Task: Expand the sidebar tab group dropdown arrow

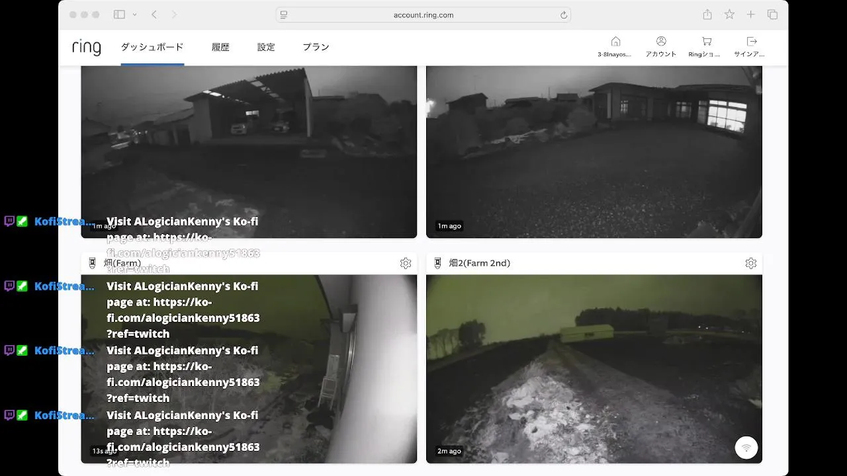Action: pyautogui.click(x=135, y=15)
